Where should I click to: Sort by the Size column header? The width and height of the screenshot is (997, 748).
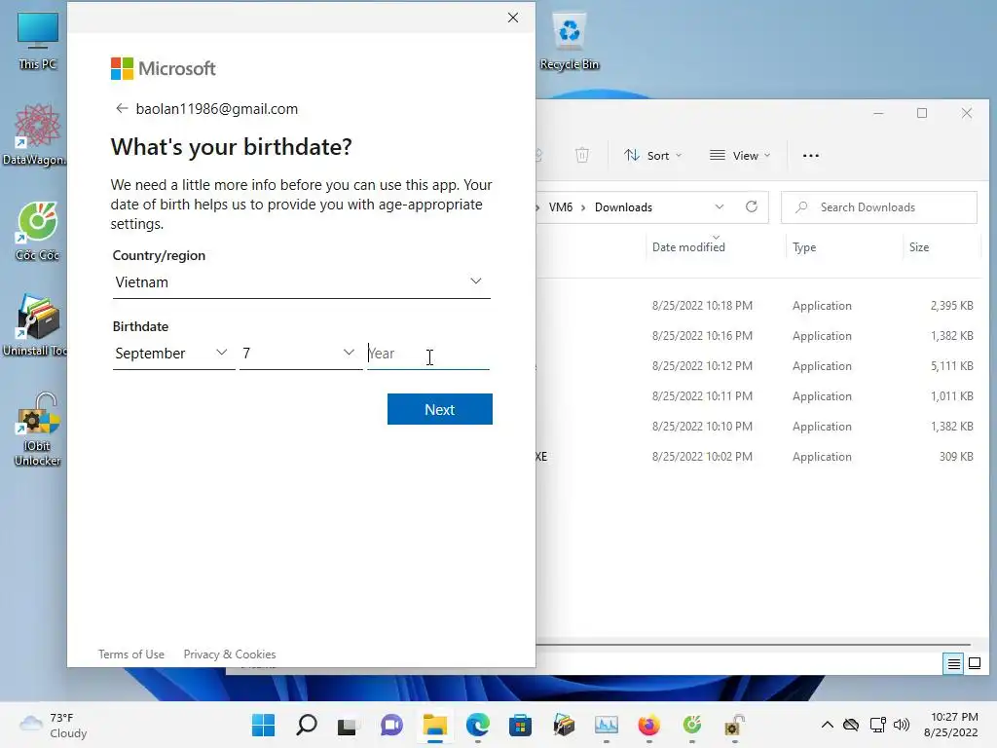click(x=919, y=246)
